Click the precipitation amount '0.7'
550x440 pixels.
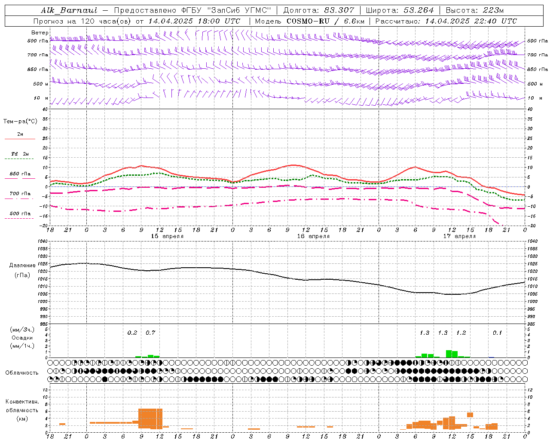tap(150, 333)
